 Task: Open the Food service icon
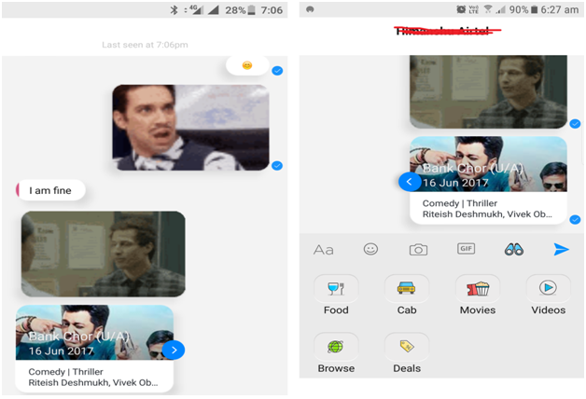pos(336,288)
